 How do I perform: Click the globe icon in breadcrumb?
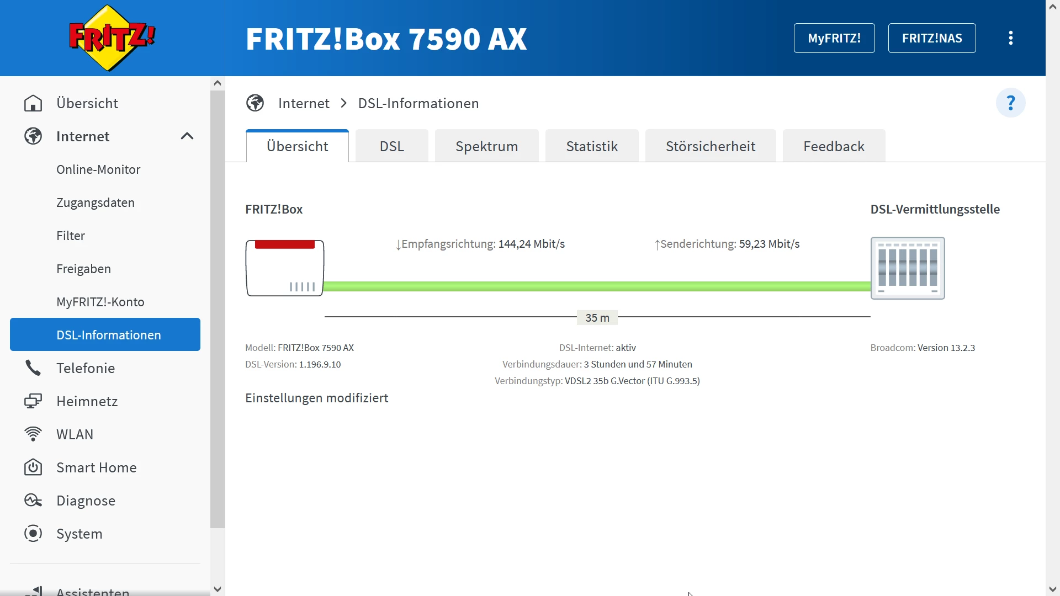point(255,103)
